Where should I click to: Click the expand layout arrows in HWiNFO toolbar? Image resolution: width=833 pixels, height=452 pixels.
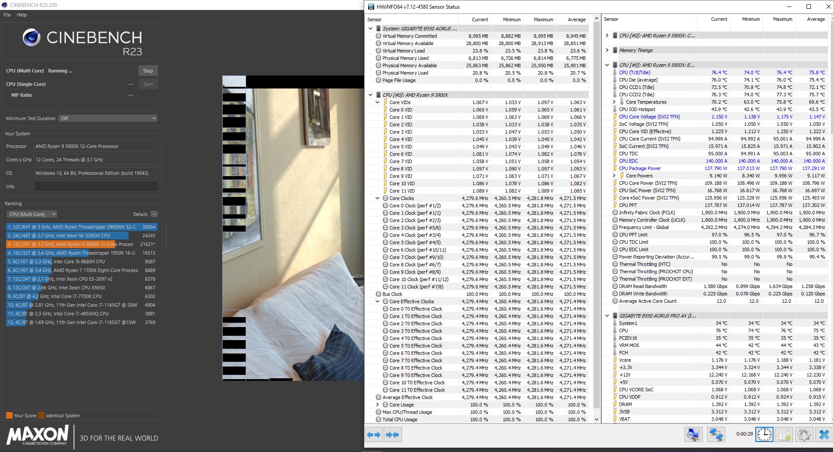374,435
